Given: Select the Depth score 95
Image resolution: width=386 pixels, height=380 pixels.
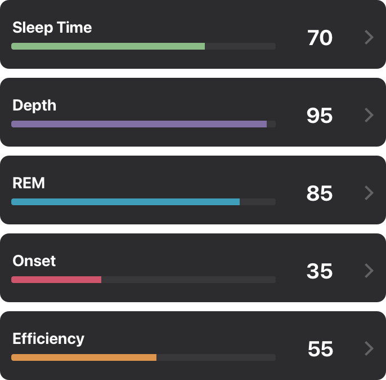Looking at the screenshot, I should point(320,116).
